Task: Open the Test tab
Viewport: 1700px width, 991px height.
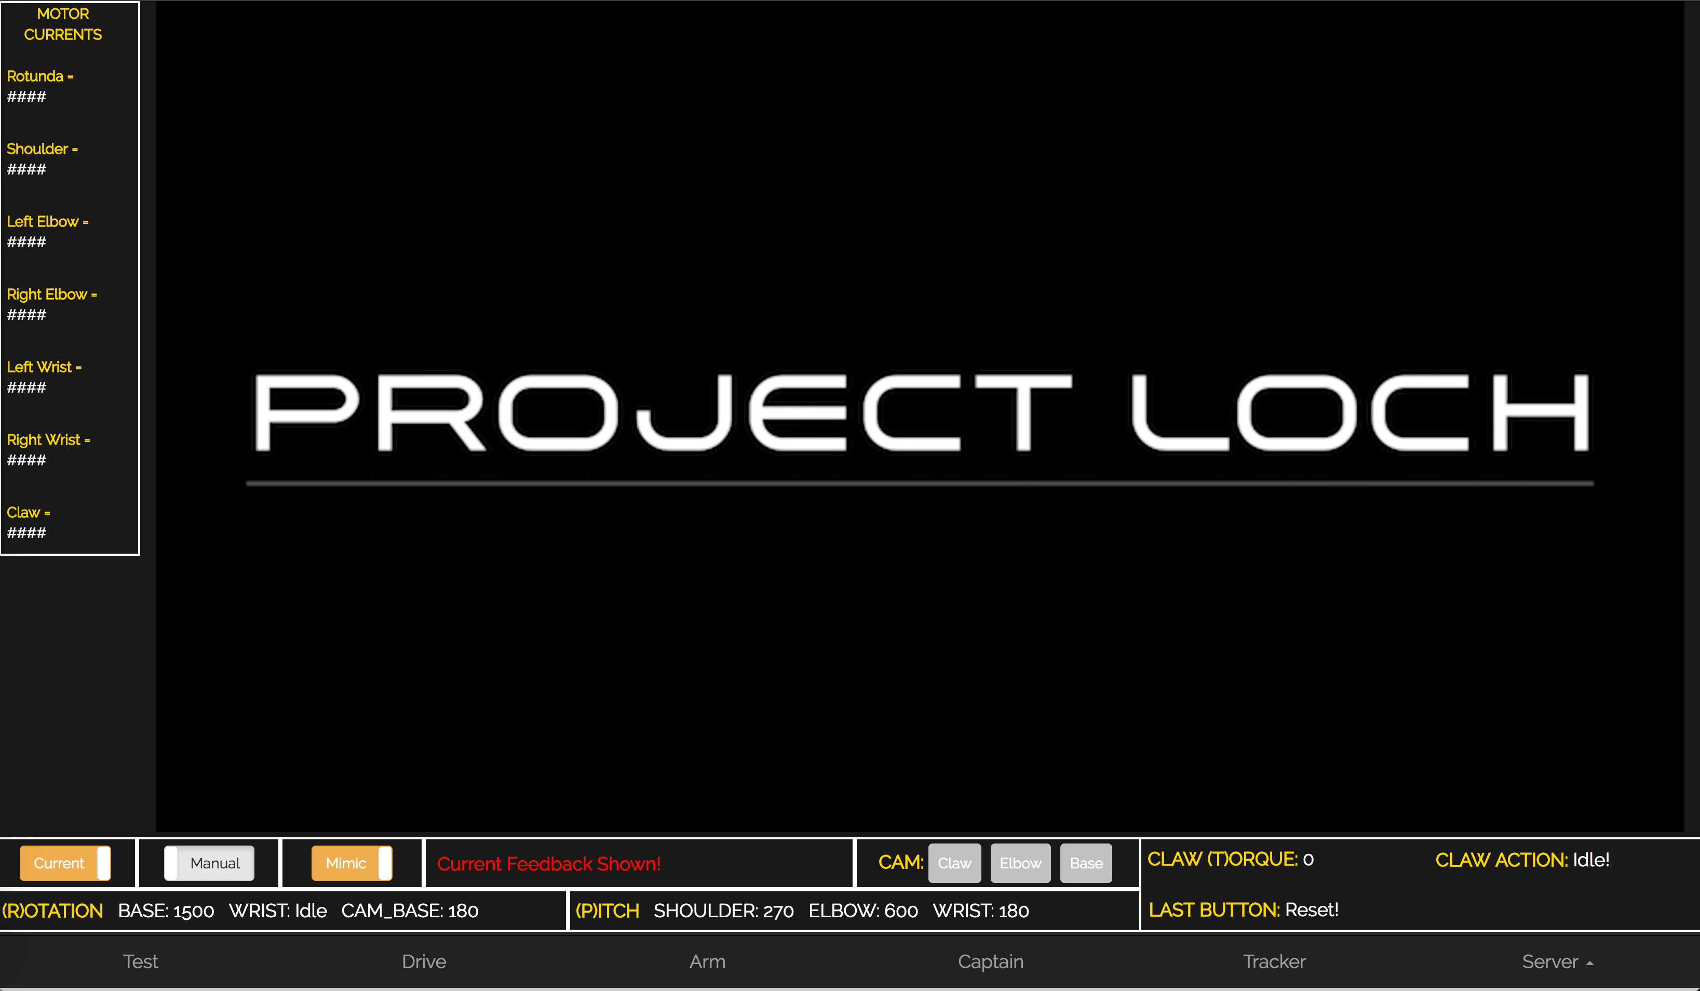Action: pyautogui.click(x=140, y=961)
